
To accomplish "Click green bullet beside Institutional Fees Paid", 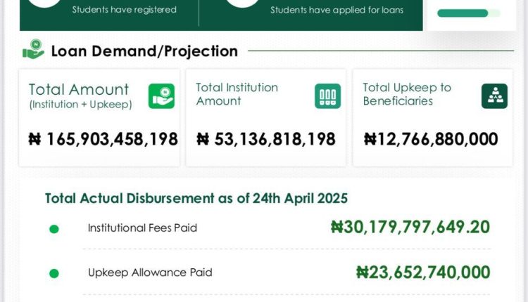I will (x=54, y=229).
